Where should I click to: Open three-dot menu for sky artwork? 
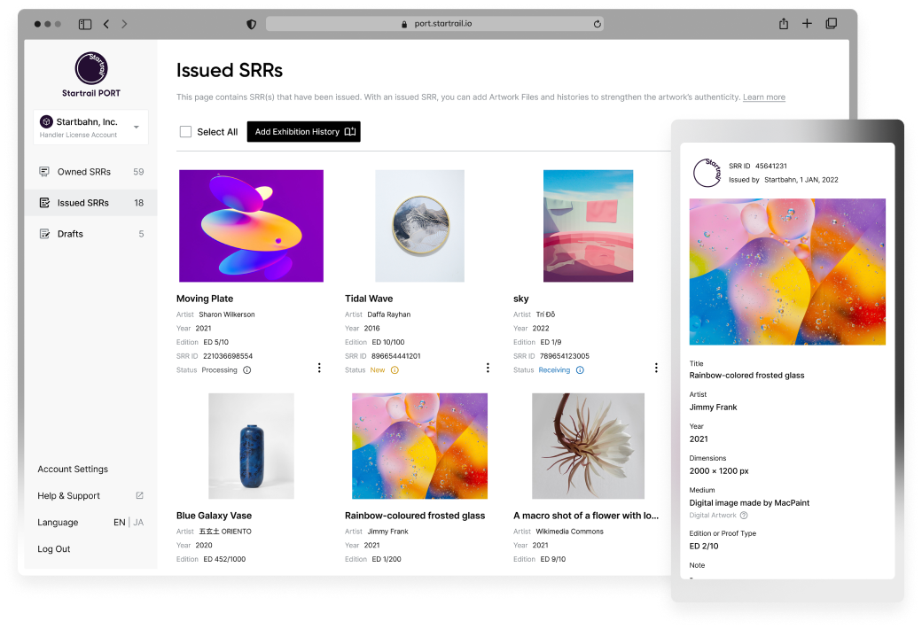(x=656, y=368)
